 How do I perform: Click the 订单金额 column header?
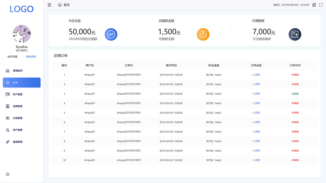256,65
